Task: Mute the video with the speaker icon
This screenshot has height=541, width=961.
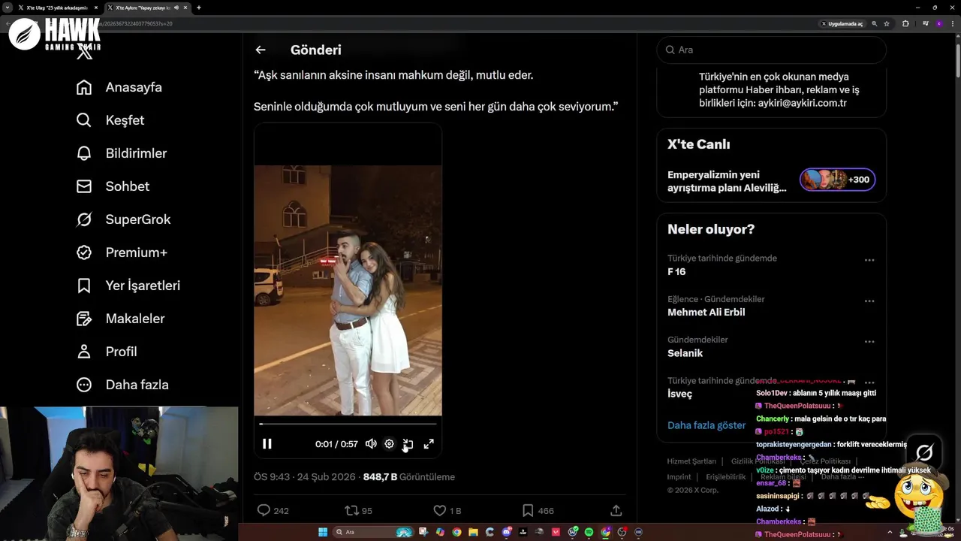Action: 371,444
